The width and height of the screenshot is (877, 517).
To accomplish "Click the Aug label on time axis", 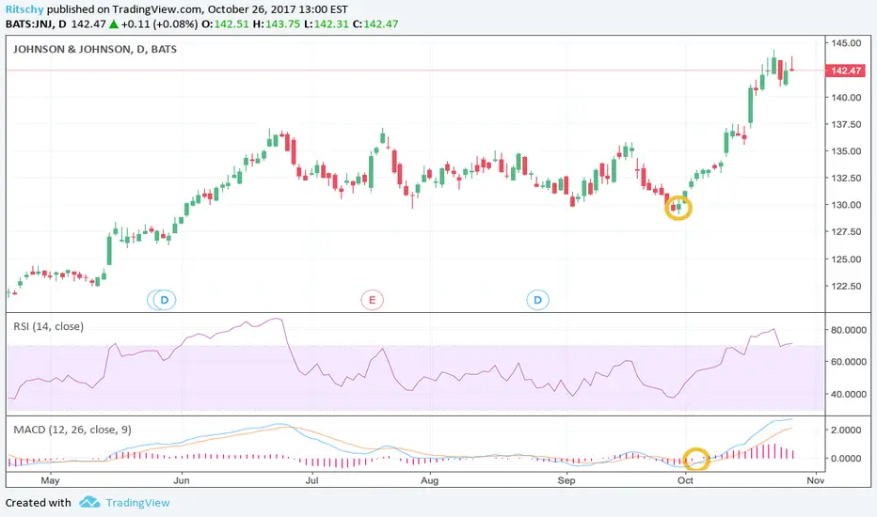I will pos(429,480).
